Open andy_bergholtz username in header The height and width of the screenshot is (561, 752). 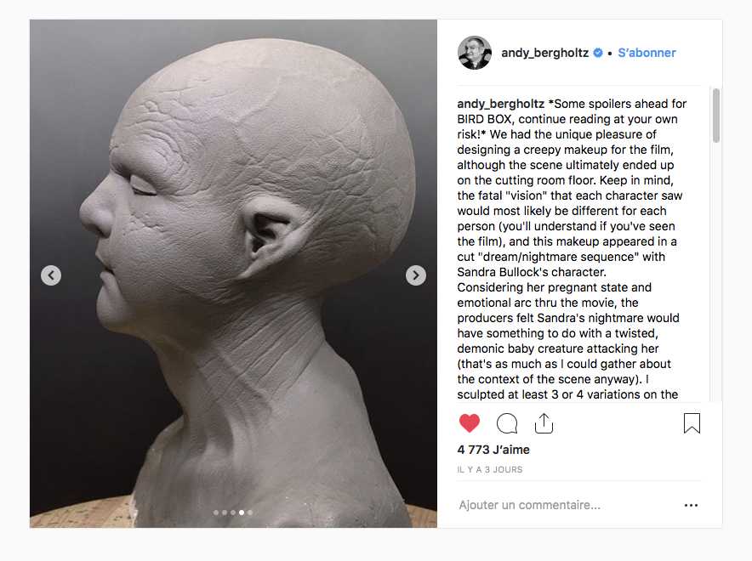544,53
